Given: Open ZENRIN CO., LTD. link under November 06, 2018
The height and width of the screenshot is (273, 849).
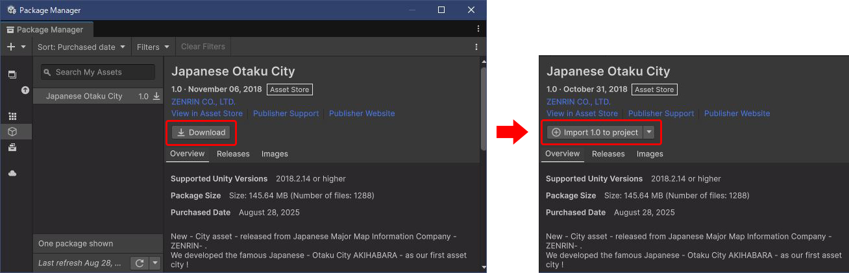Looking at the screenshot, I should point(203,102).
